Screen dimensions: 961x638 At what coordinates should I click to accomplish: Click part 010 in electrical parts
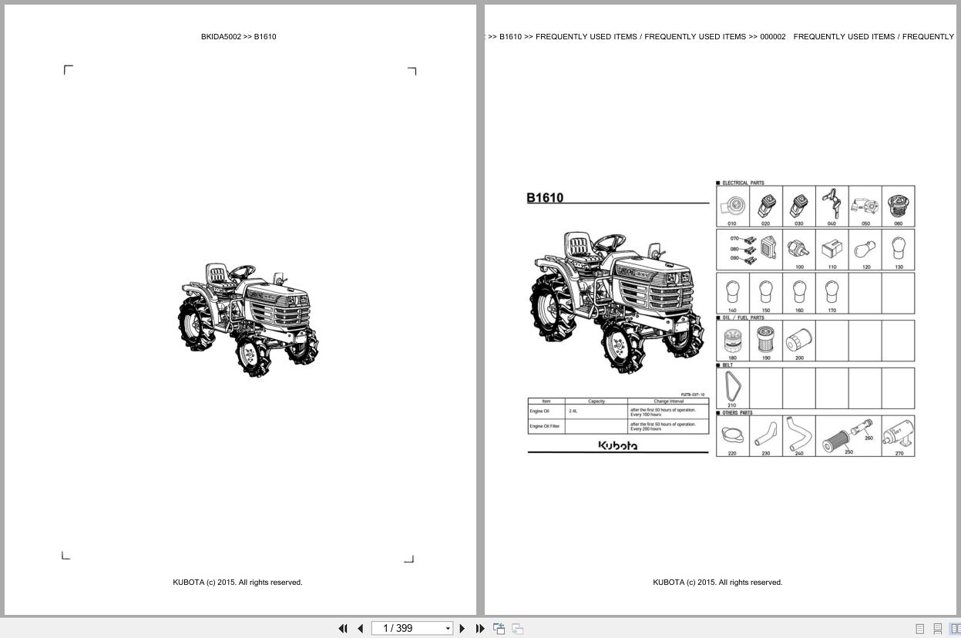point(732,207)
